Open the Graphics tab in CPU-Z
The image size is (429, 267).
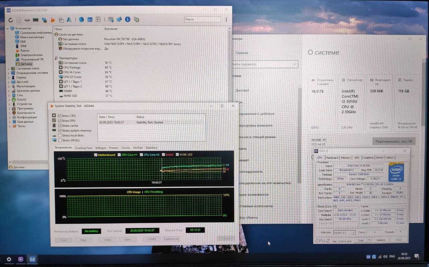pyautogui.click(x=368, y=158)
